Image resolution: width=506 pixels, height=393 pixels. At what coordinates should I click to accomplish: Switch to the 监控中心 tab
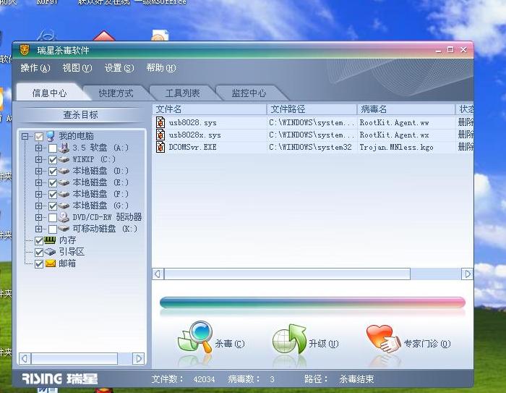point(249,93)
